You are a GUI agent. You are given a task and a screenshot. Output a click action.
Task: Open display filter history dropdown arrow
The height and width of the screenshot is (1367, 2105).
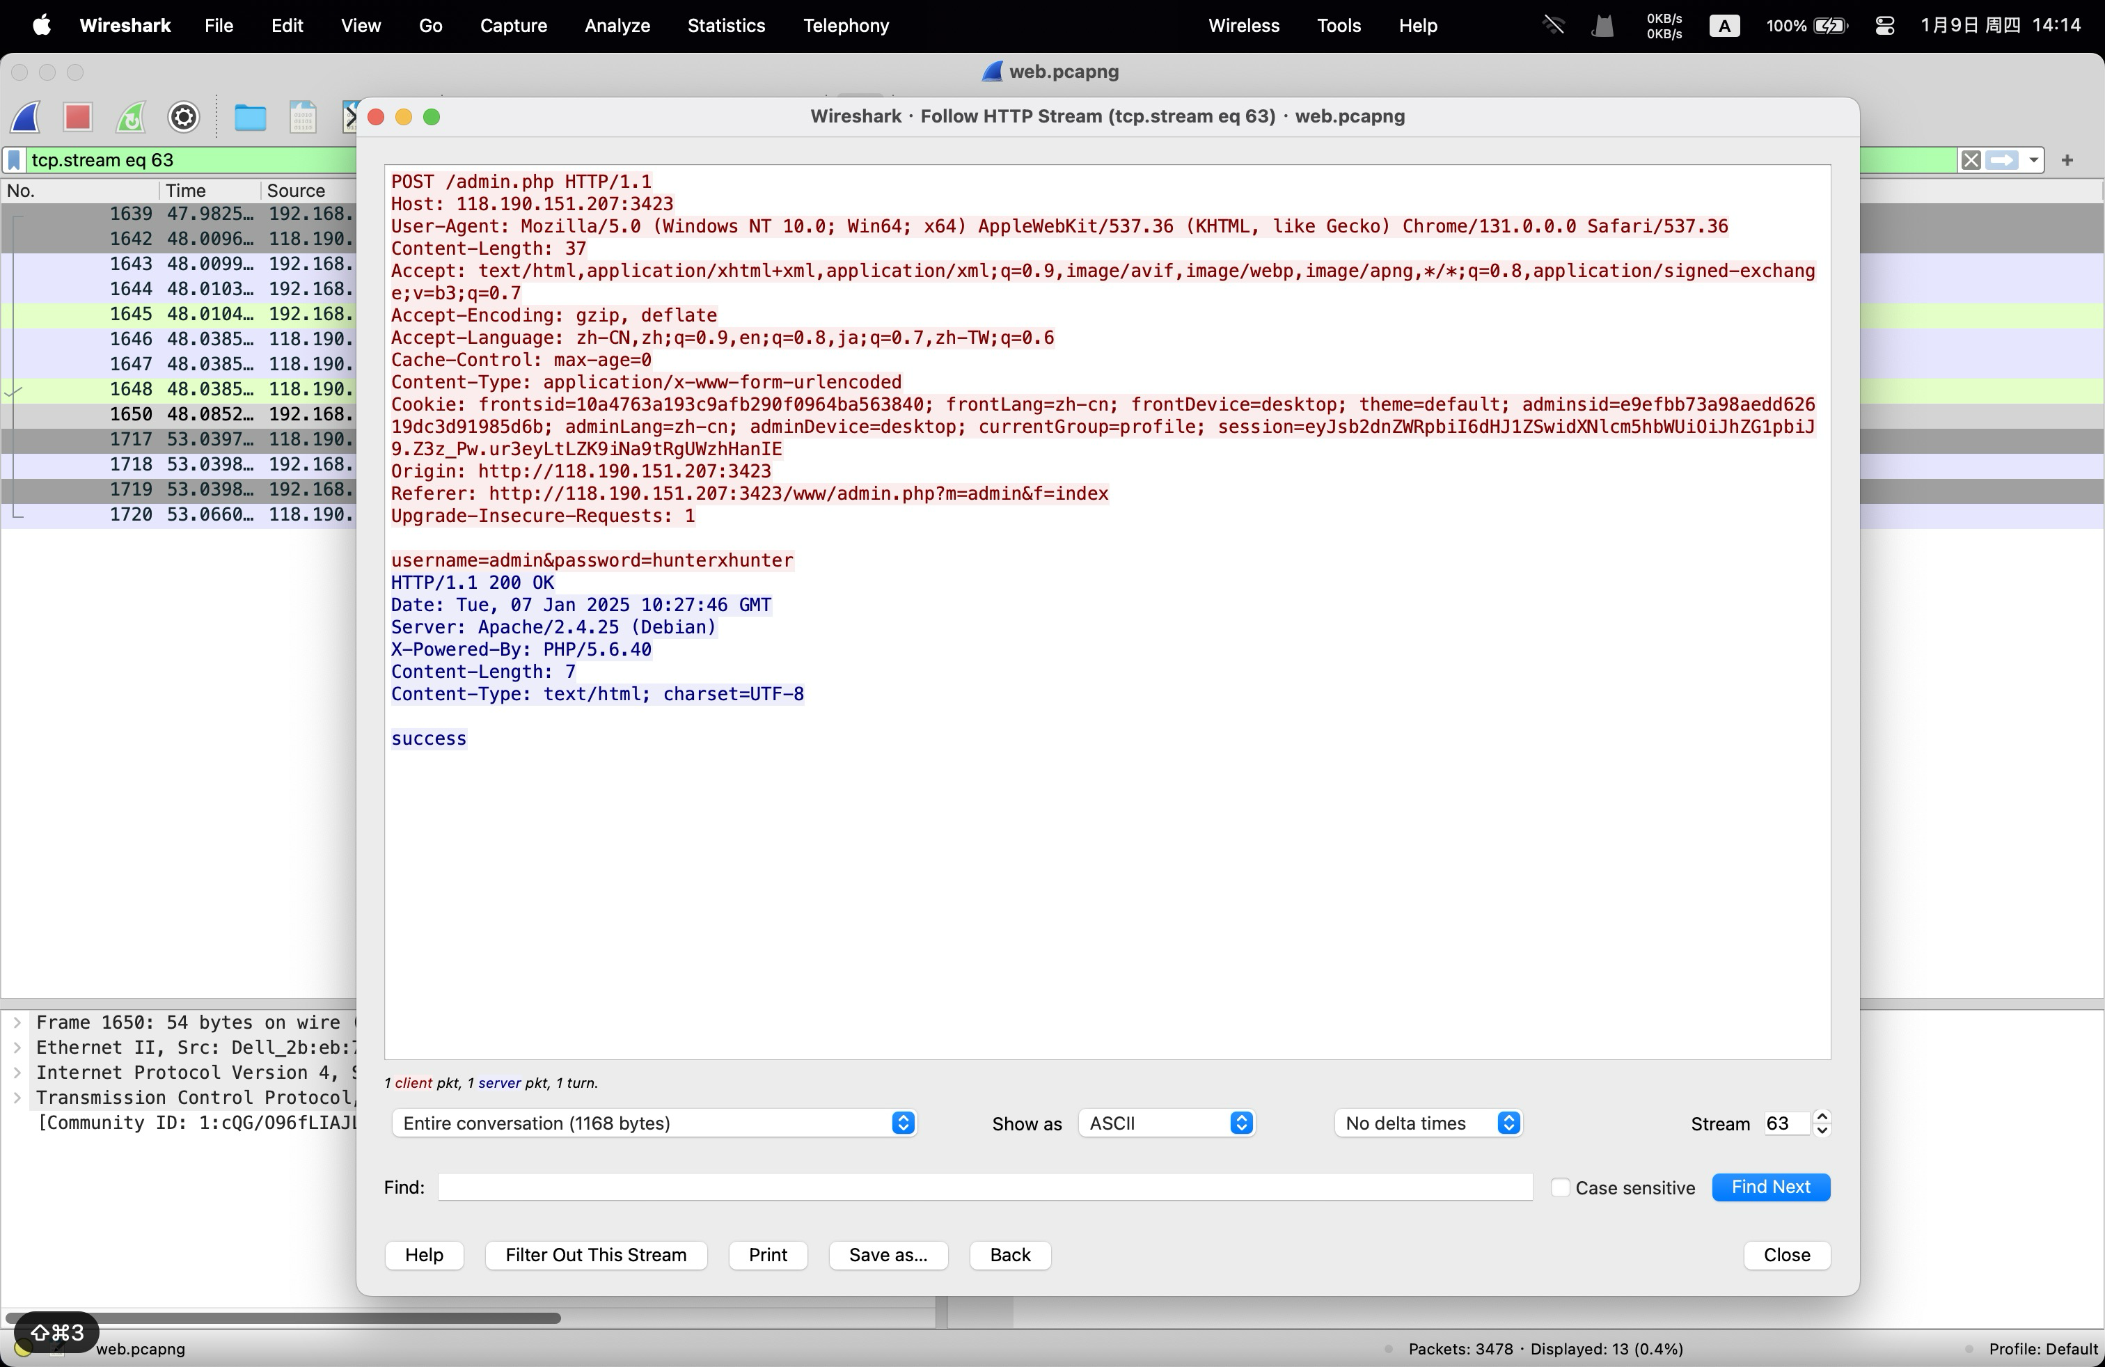pos(2033,160)
